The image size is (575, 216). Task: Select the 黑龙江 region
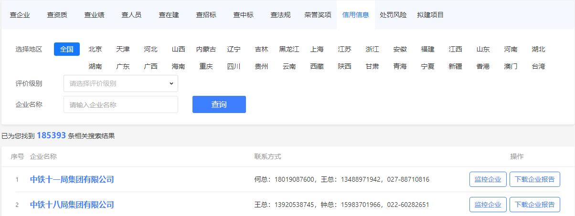(289, 49)
